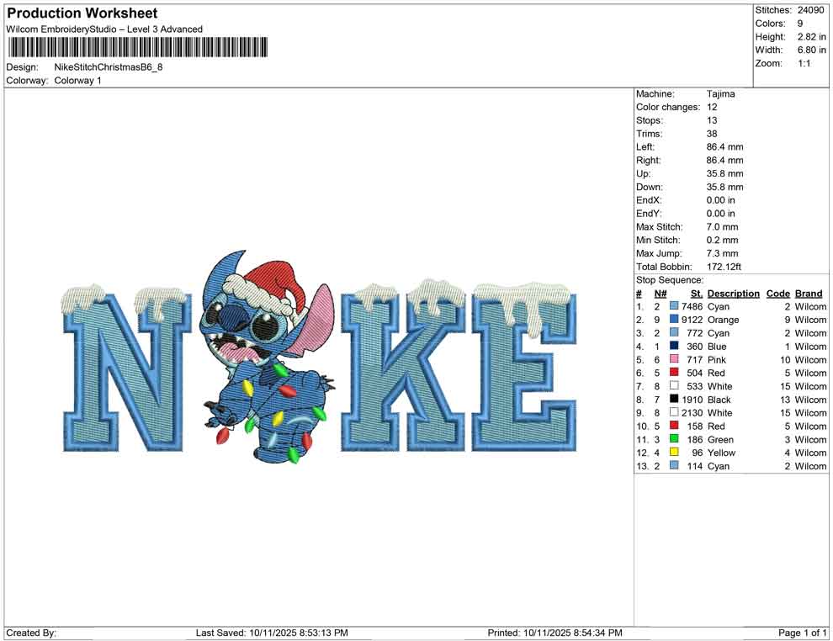Click the yellow swatch for 96 Yellow

pos(674,452)
